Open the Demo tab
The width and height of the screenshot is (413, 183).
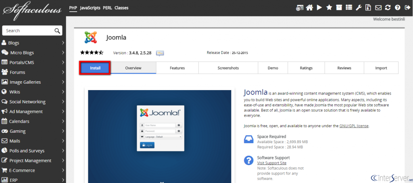coord(273,68)
